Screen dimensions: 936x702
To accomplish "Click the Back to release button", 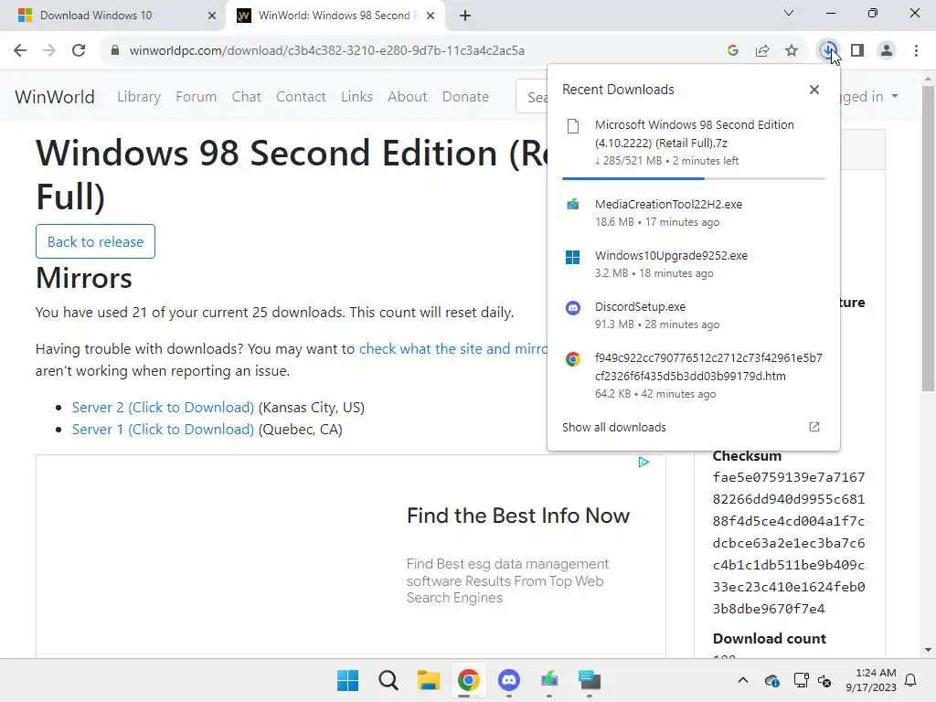I will (x=95, y=241).
